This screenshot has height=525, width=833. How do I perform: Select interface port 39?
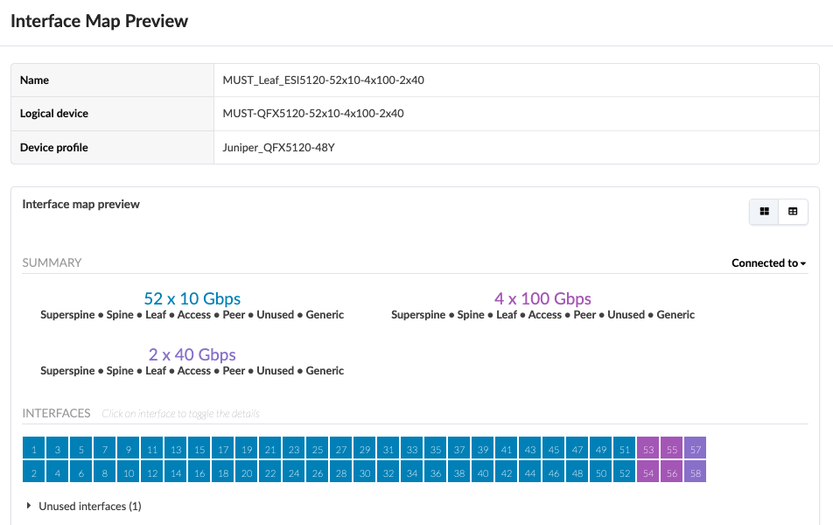click(x=483, y=448)
